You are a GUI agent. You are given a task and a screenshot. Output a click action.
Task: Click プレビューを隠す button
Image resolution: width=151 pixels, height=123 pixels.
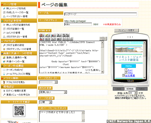126,30
